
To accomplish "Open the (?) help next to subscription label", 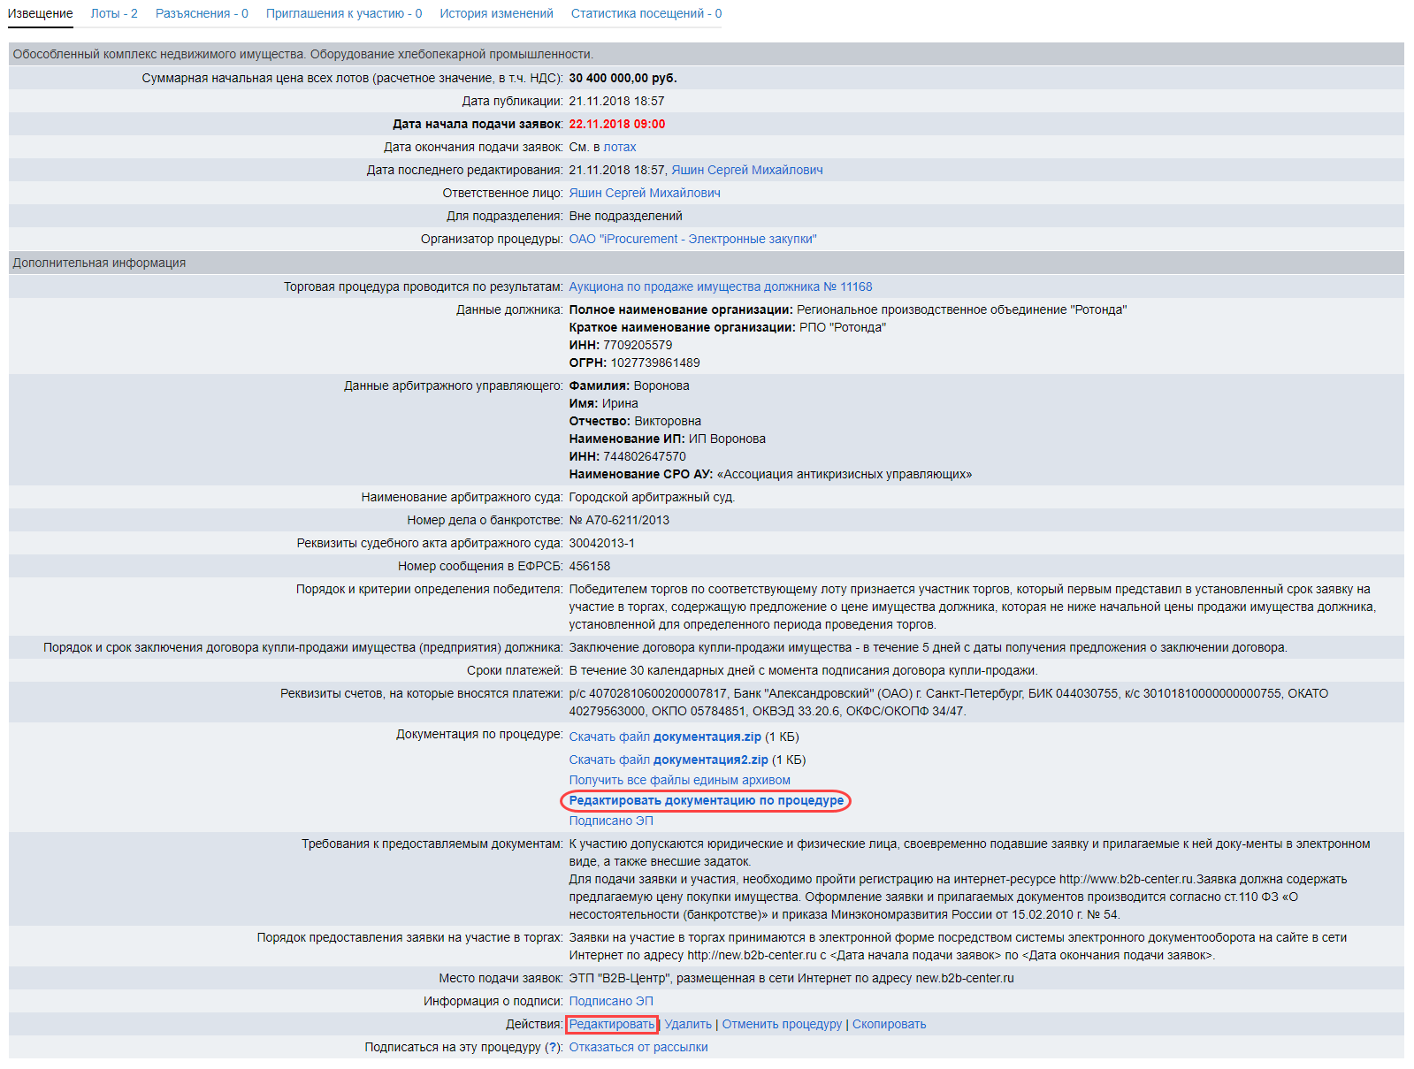I will pos(553,1047).
